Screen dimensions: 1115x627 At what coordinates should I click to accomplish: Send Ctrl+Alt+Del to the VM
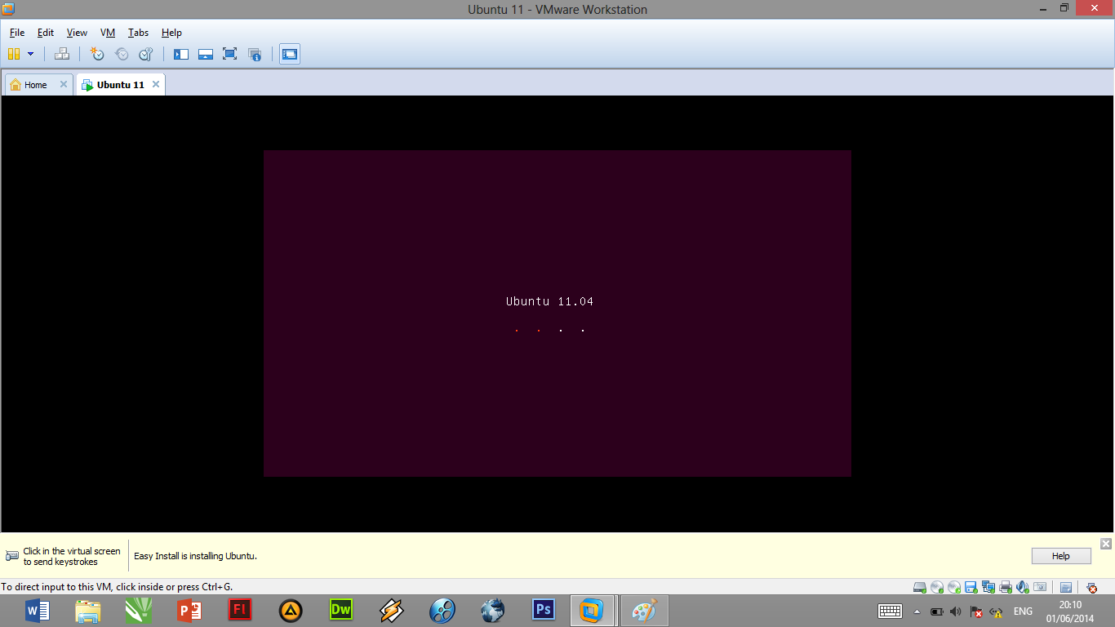pyautogui.click(x=62, y=54)
